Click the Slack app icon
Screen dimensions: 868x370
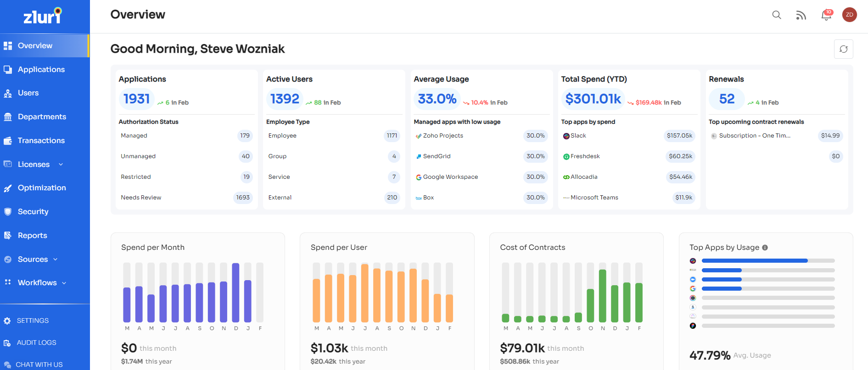tap(566, 136)
